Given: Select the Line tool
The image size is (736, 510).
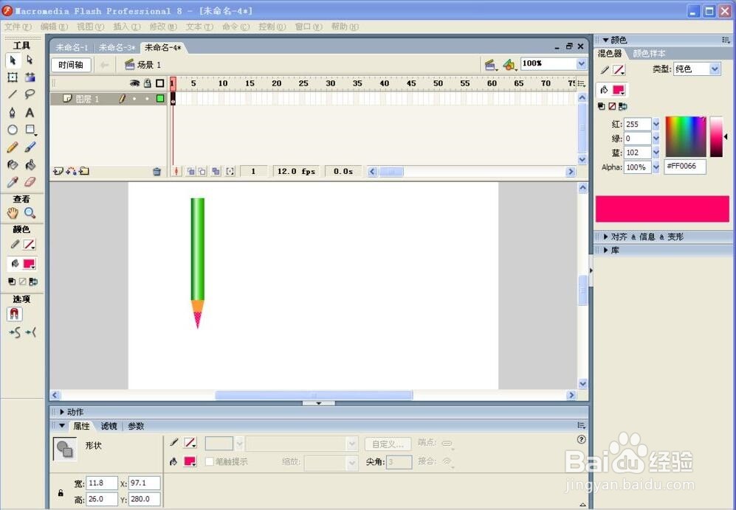Looking at the screenshot, I should pyautogui.click(x=13, y=94).
